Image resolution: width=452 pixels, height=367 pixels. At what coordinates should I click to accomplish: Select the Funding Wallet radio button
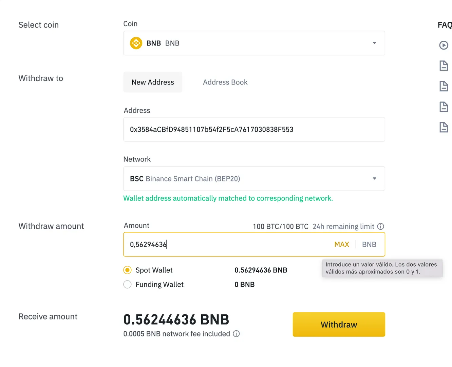point(127,284)
